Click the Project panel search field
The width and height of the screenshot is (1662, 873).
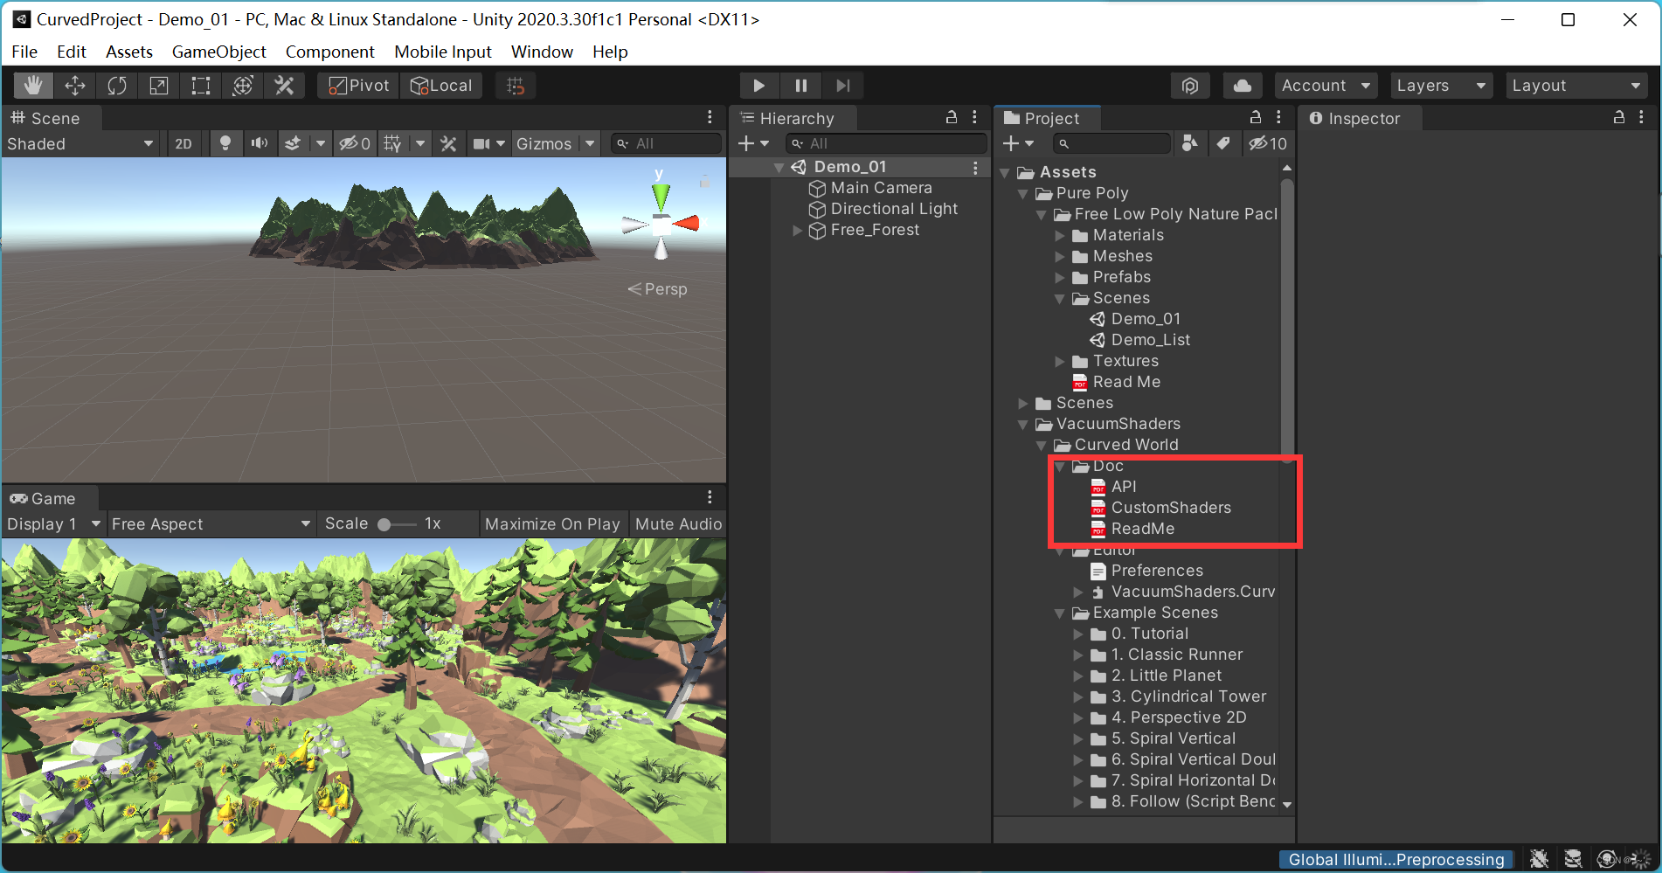click(x=1111, y=143)
